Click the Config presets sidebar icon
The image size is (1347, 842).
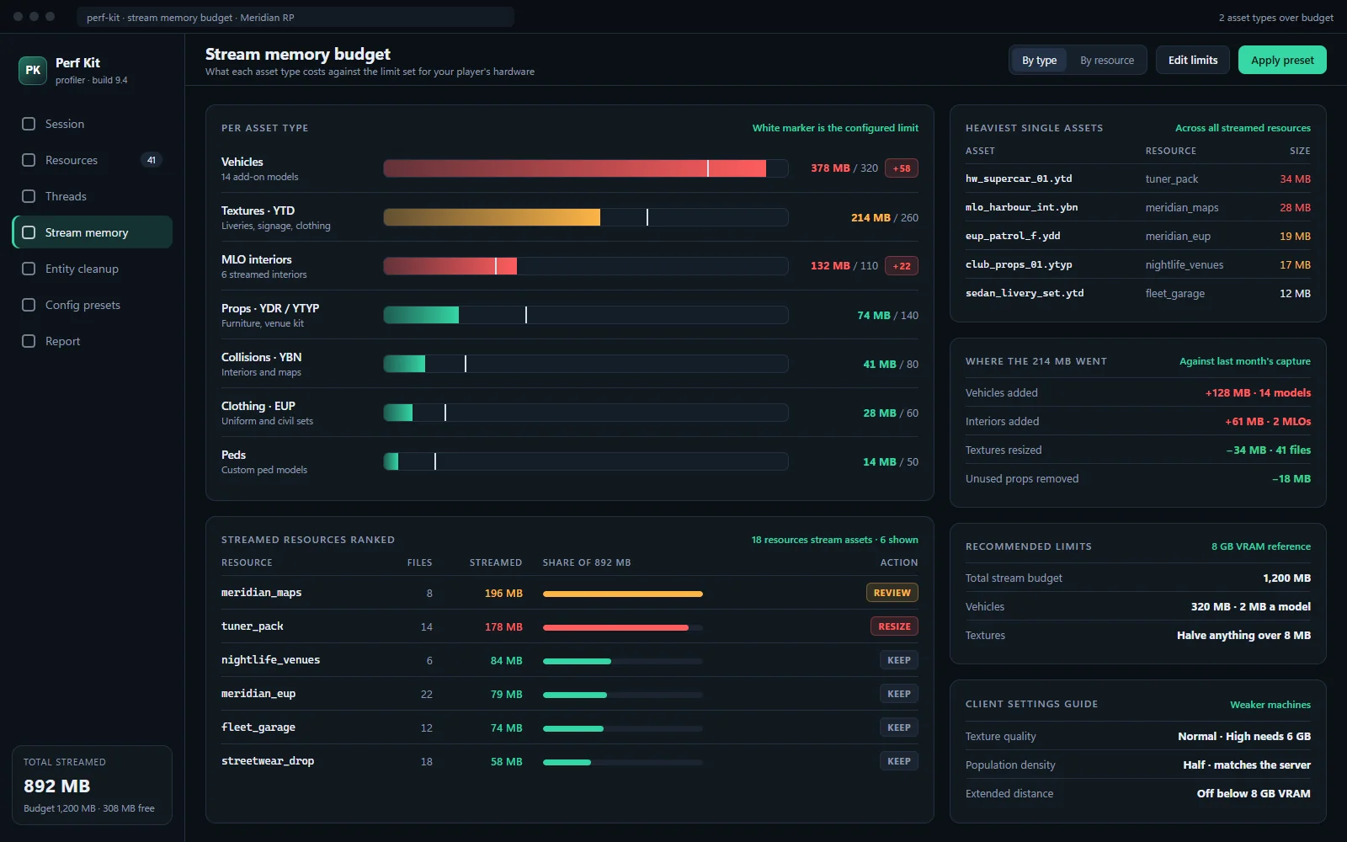tap(29, 305)
